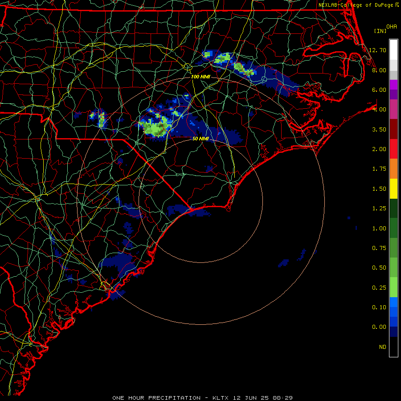Click the 3.50 legend value
401x401 pixels.
379,129
